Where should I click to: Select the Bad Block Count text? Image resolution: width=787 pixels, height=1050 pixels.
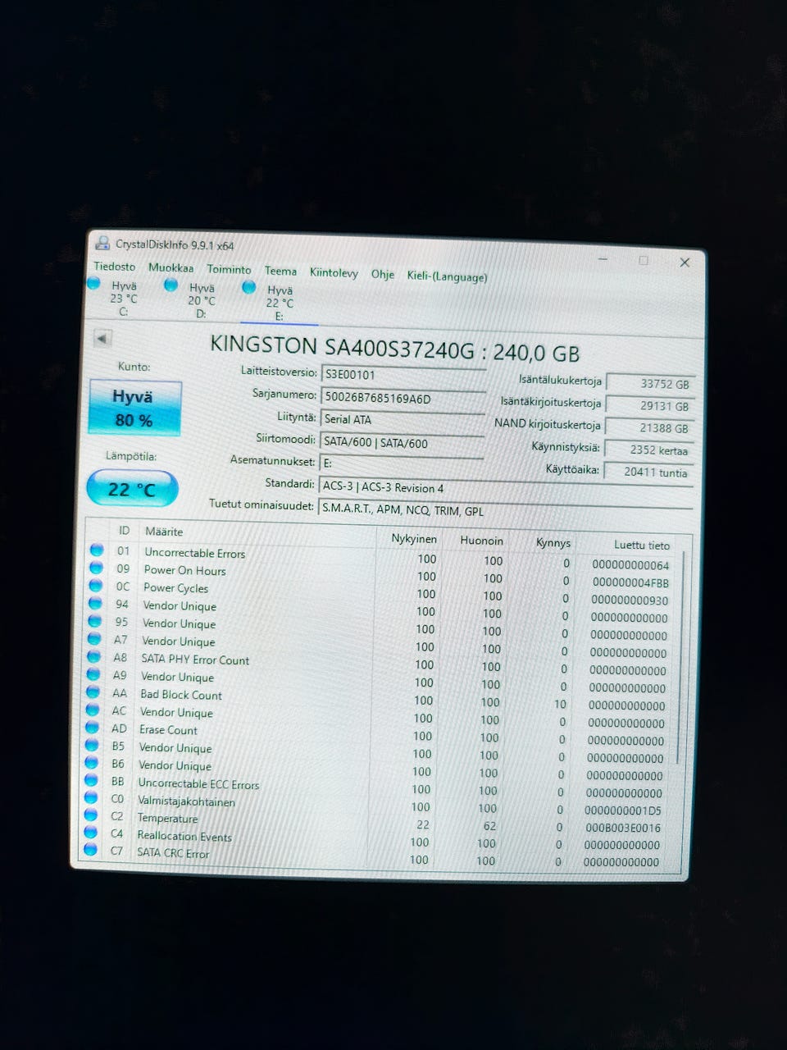[181, 695]
